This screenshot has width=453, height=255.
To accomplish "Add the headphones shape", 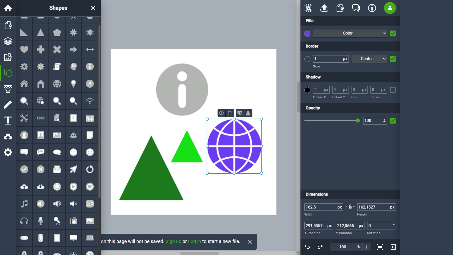I will click(x=24, y=220).
